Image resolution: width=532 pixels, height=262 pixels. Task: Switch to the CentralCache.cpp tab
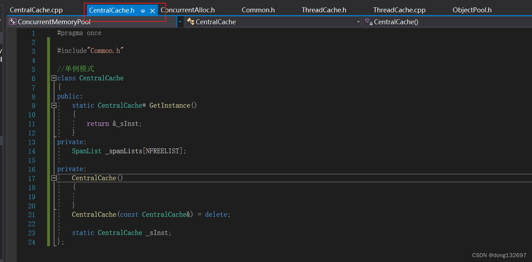coord(36,10)
